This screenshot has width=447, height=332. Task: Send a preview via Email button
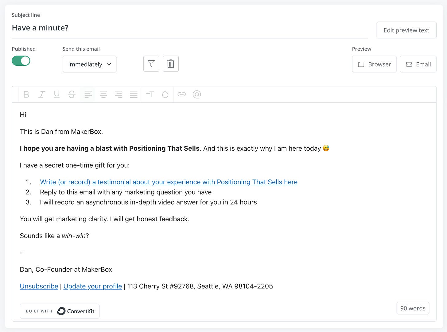pyautogui.click(x=418, y=64)
